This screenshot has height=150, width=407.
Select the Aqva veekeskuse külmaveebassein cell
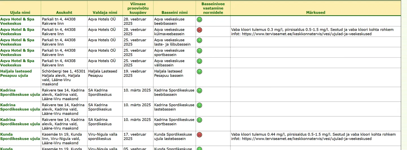click(174, 32)
